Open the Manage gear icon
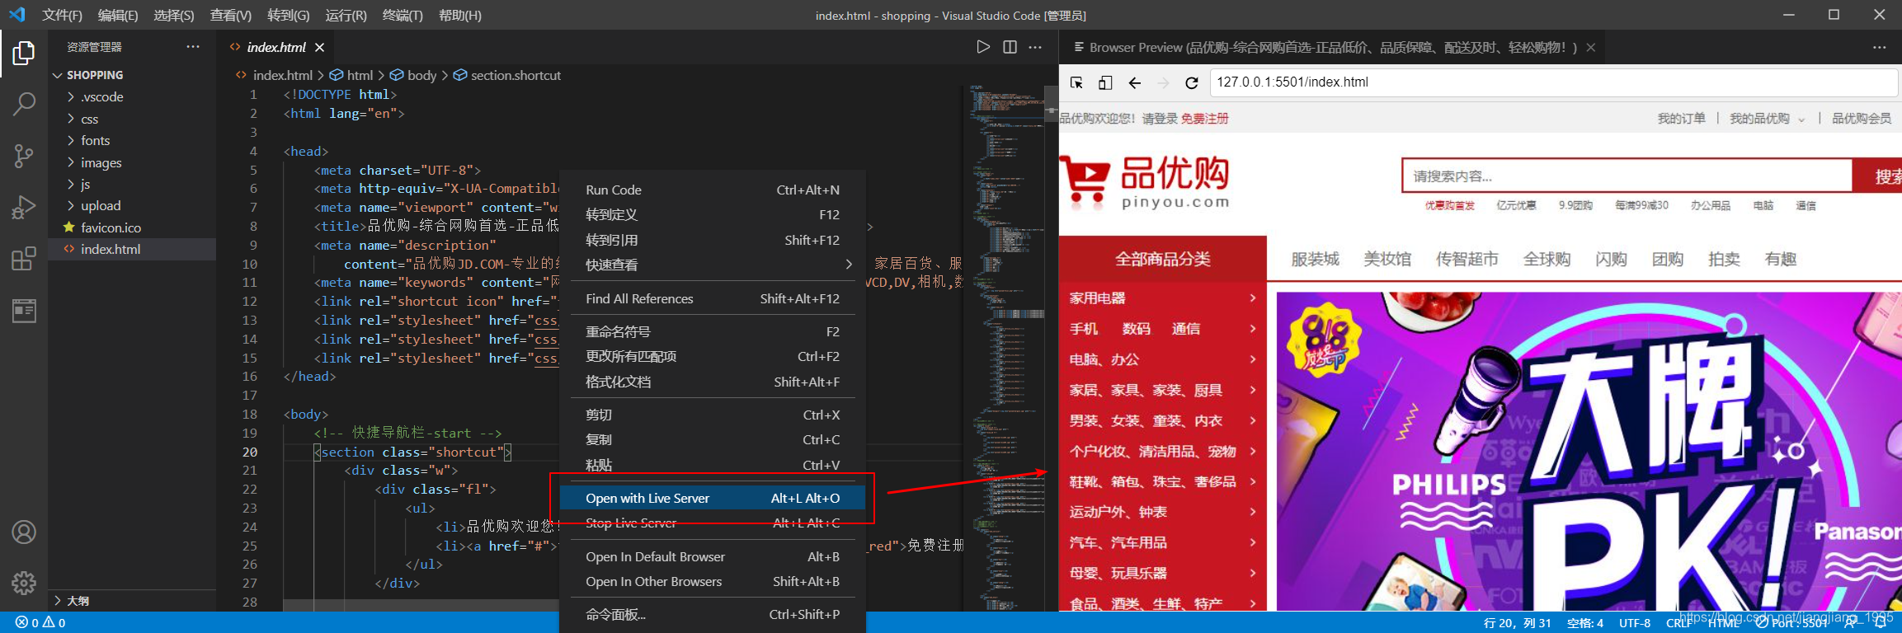The width and height of the screenshot is (1902, 633). click(24, 584)
